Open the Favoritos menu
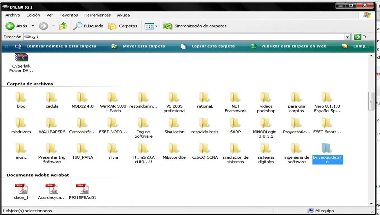 pos(69,15)
